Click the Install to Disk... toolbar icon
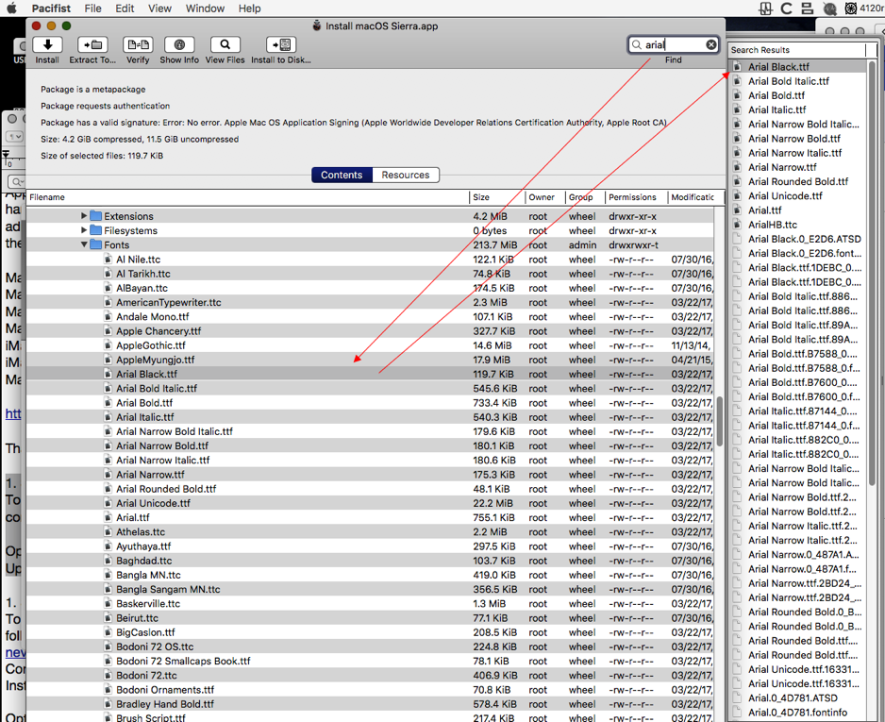This screenshot has height=722, width=885. pos(281,44)
